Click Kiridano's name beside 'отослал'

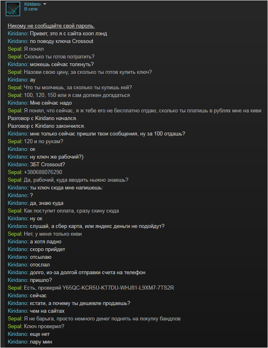tap(17, 265)
